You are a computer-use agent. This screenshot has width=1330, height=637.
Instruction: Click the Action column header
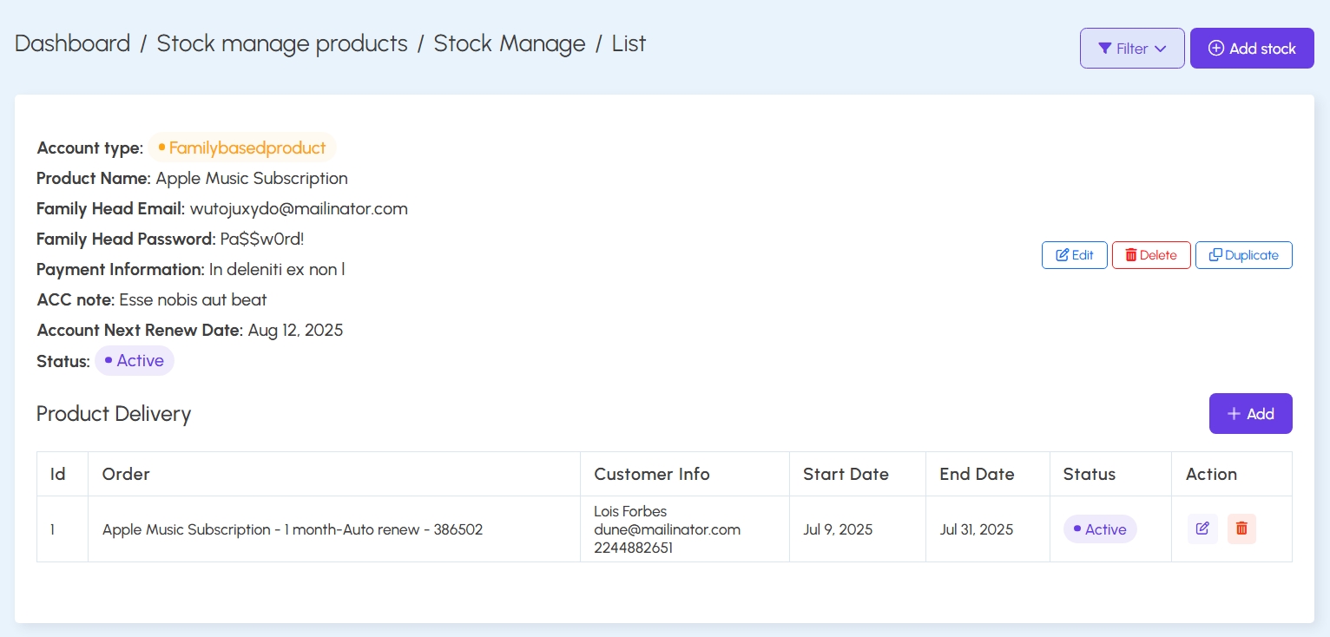click(x=1211, y=474)
